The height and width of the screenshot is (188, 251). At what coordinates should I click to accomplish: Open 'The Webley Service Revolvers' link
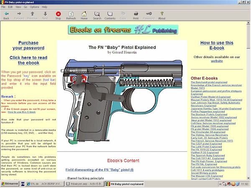point(209,135)
